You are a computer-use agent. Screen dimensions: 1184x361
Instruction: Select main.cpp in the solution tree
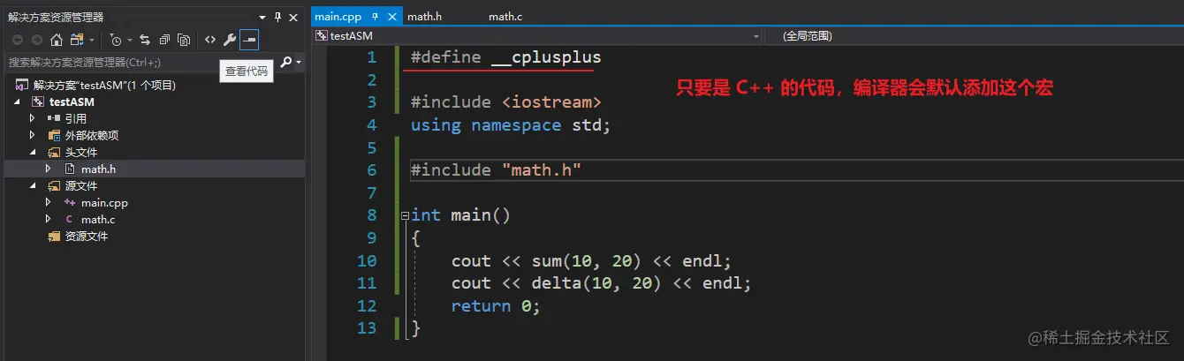[x=104, y=202]
